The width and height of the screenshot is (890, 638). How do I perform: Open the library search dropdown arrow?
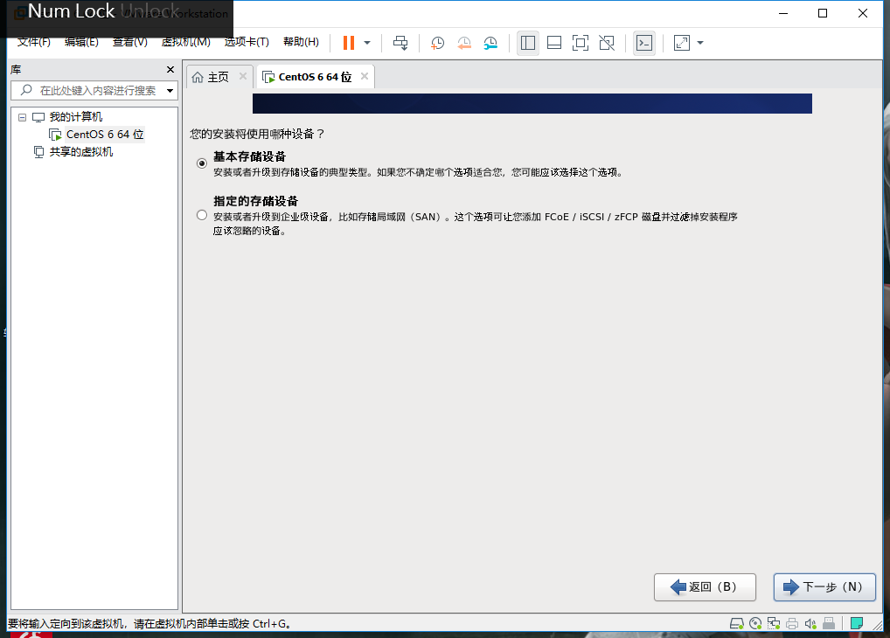[x=170, y=91]
